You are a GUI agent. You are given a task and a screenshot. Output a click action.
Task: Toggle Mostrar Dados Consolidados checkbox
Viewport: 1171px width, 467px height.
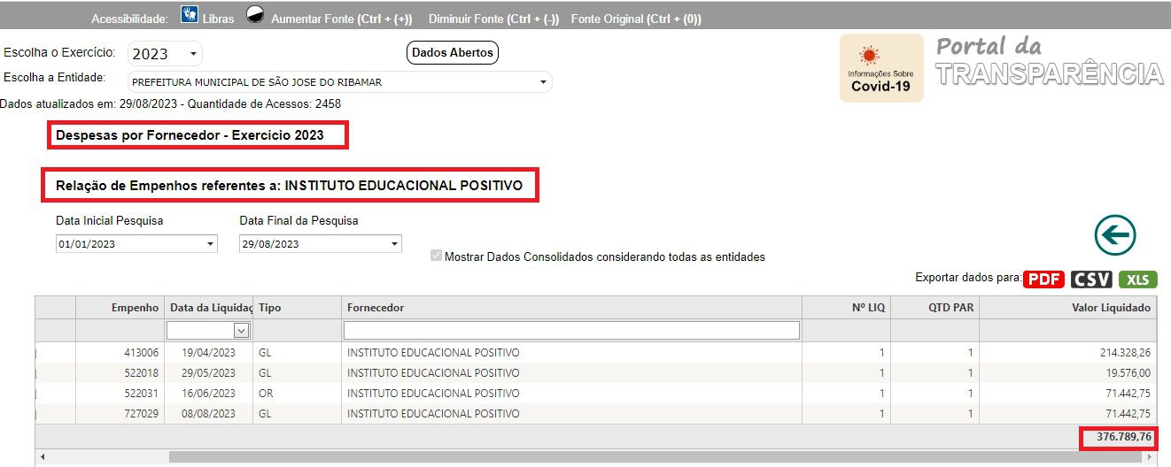click(436, 256)
